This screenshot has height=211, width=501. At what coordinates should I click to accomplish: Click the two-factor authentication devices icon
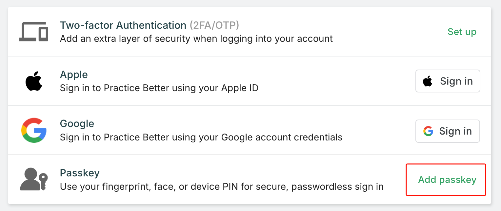(34, 32)
